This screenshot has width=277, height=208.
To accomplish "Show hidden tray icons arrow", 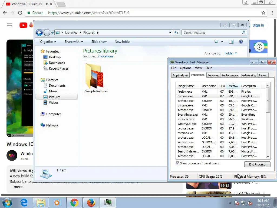I will point(230,203).
